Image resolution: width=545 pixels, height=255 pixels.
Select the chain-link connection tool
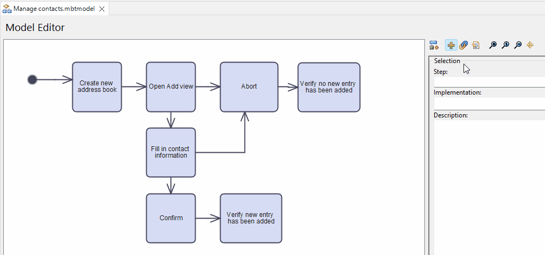pos(463,45)
